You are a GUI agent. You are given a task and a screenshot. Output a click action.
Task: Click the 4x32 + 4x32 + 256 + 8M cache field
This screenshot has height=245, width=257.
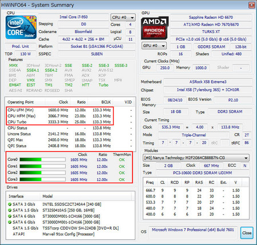(83, 39)
